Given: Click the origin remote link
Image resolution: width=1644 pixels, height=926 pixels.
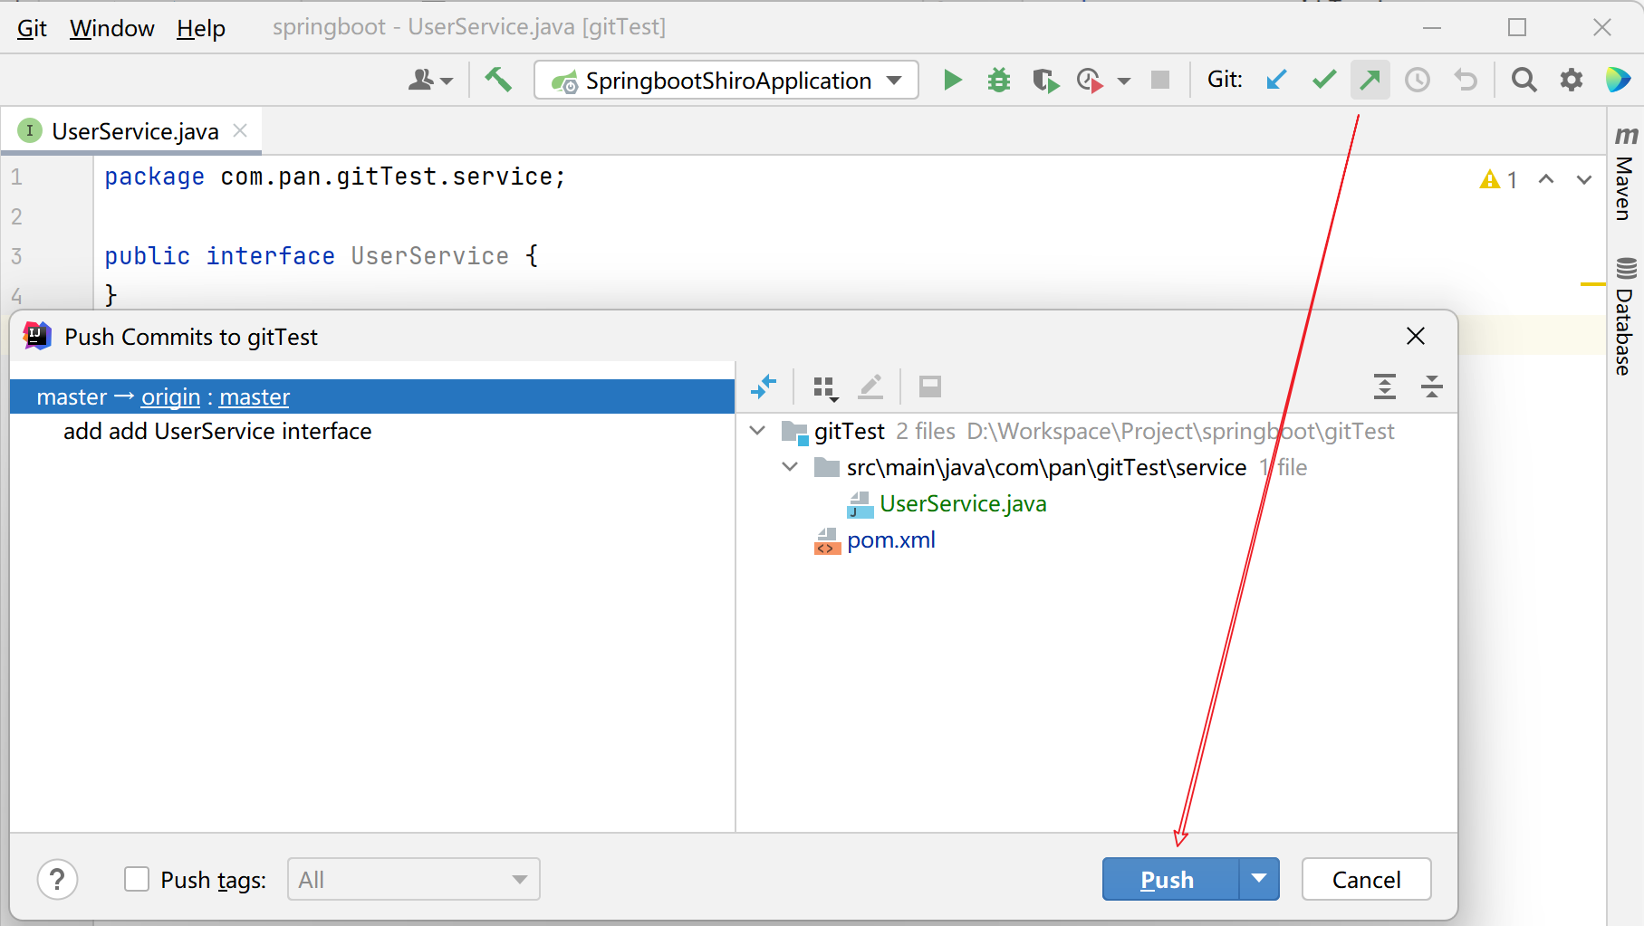Looking at the screenshot, I should tap(170, 397).
